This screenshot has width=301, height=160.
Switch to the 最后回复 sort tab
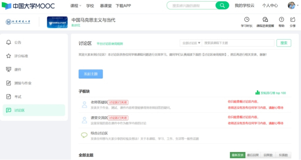(253, 155)
